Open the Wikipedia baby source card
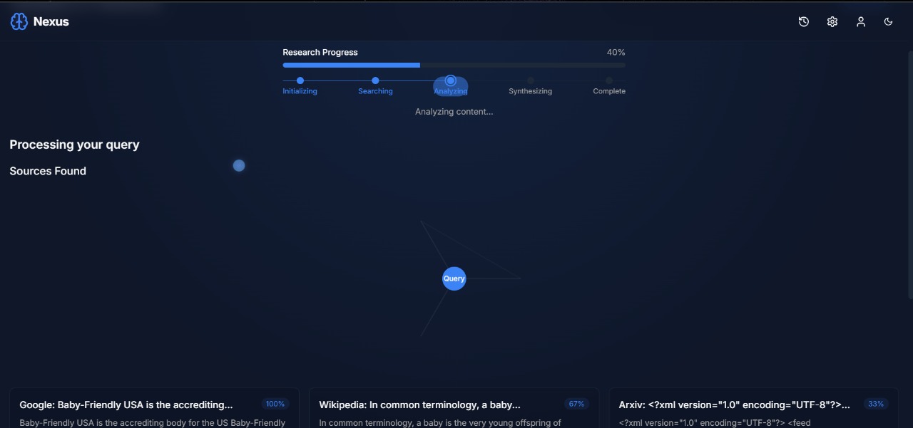 coord(419,404)
